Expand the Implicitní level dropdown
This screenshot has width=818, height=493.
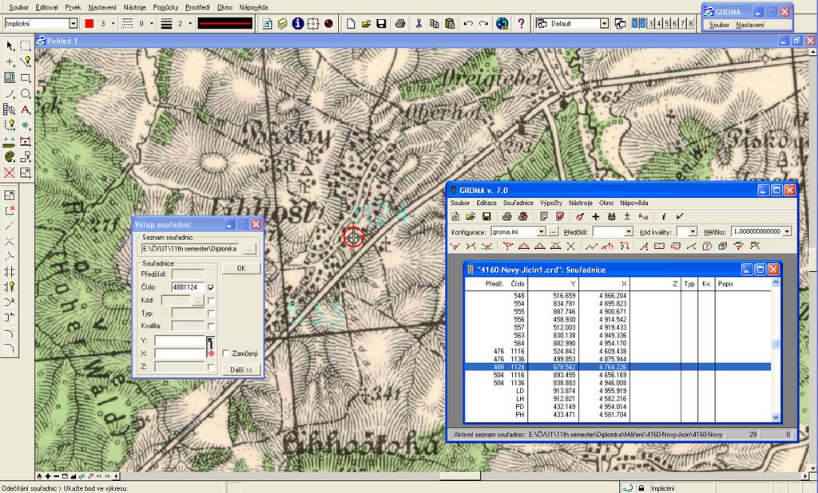click(73, 23)
